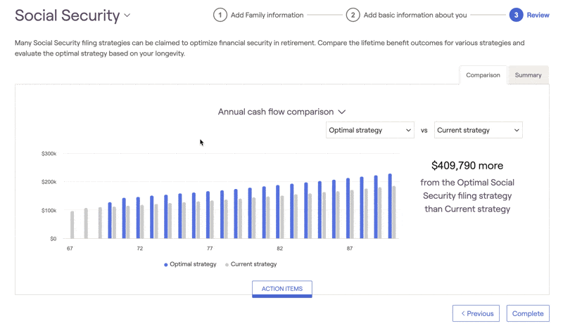Click the gray bar at age 67
This screenshot has width=563, height=333.
[72, 225]
